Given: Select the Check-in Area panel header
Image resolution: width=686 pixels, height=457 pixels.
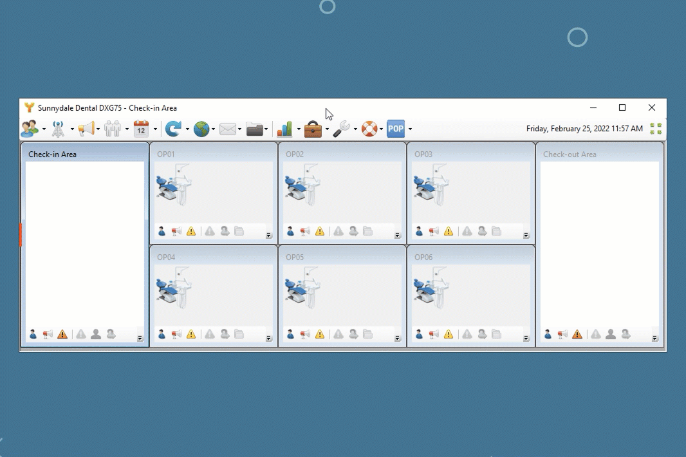Looking at the screenshot, I should click(85, 154).
